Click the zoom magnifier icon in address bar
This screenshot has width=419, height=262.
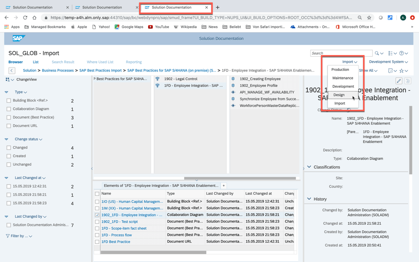click(x=360, y=18)
